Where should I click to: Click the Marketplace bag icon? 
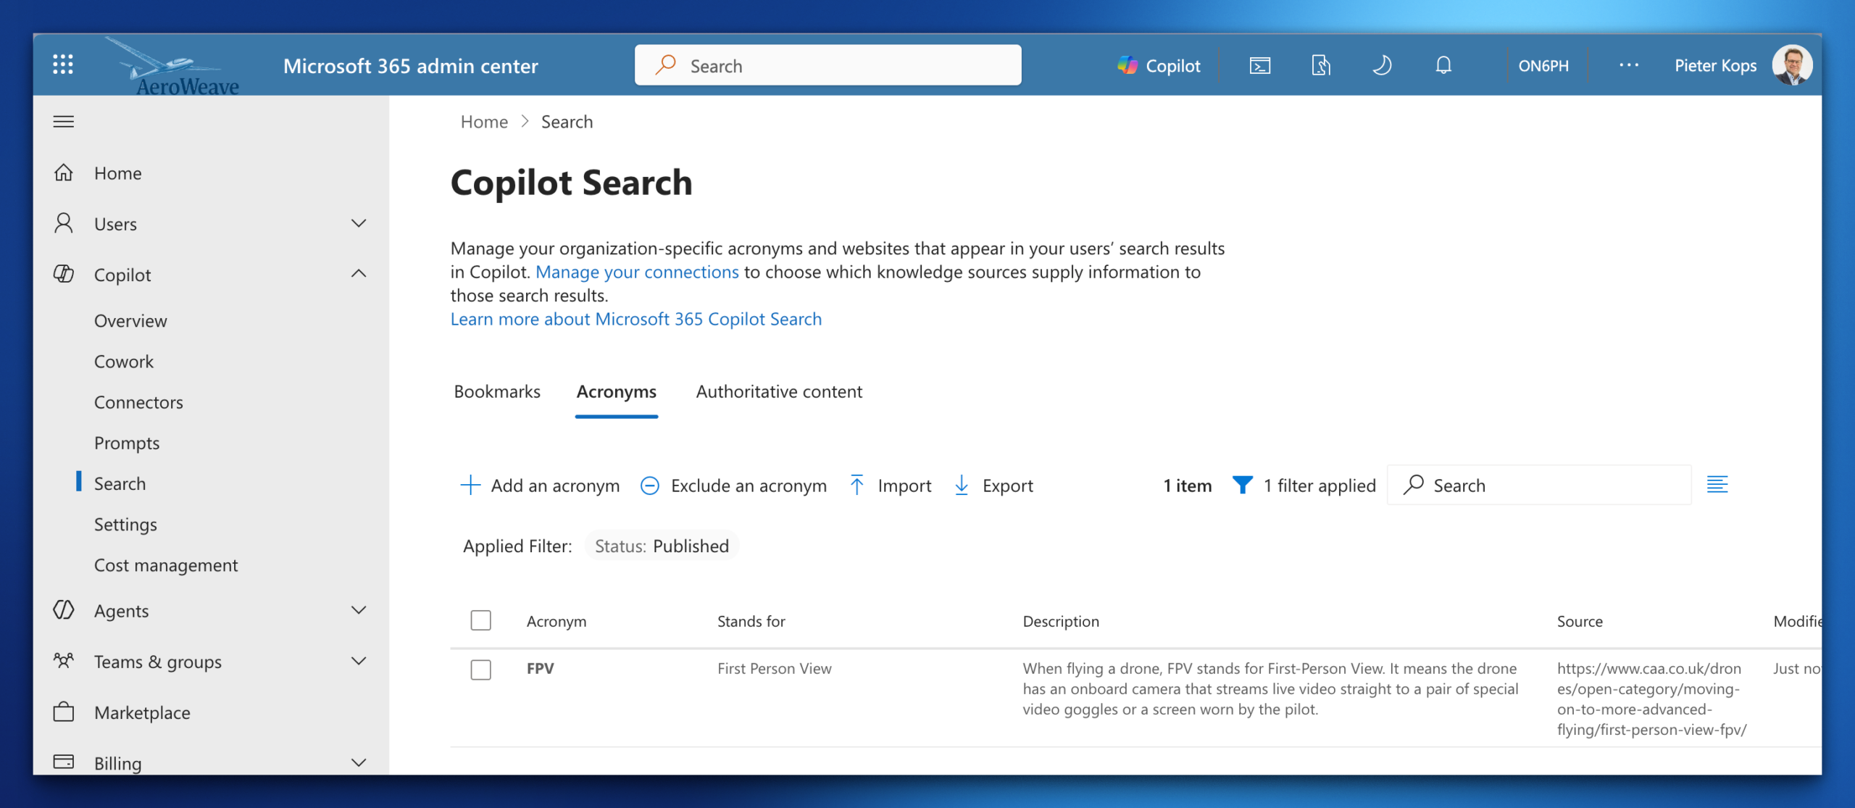click(x=64, y=712)
